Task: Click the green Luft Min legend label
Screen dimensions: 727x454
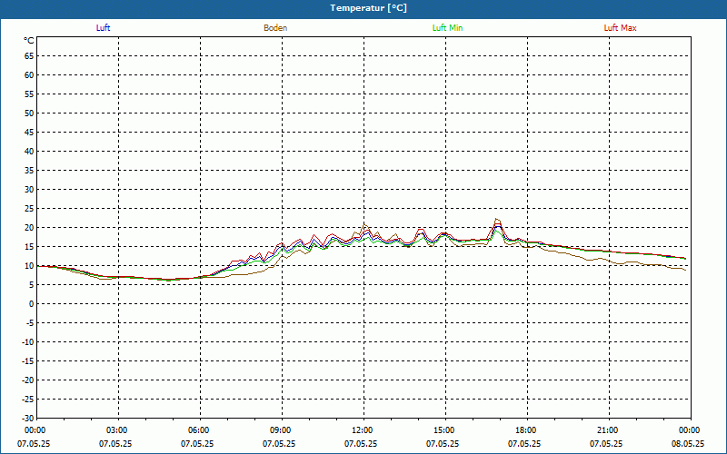Action: [447, 28]
